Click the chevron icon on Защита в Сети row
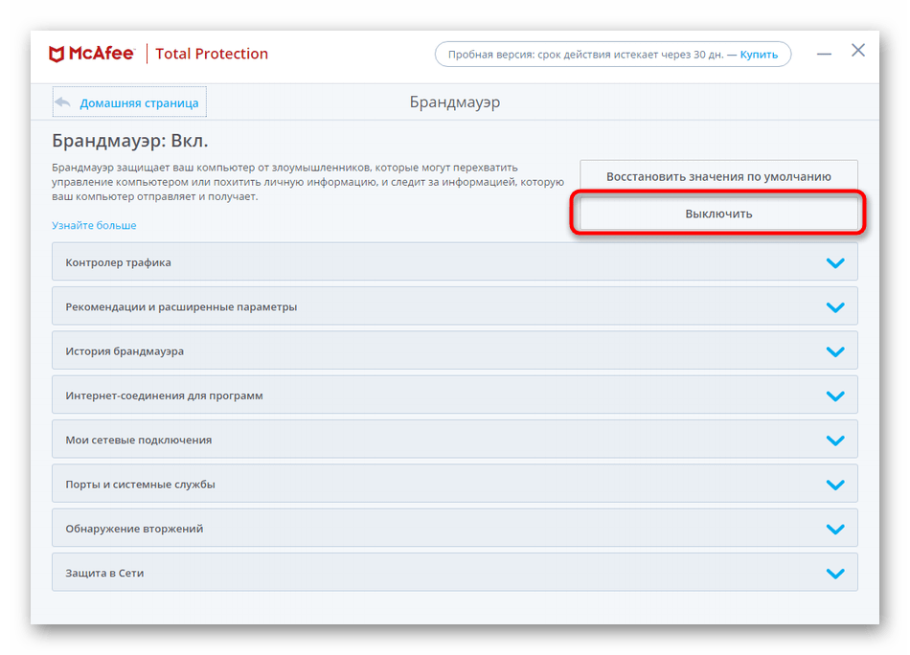910x655 pixels. point(835,574)
